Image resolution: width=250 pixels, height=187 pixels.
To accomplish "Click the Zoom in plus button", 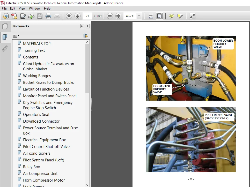I will (x=118, y=16).
